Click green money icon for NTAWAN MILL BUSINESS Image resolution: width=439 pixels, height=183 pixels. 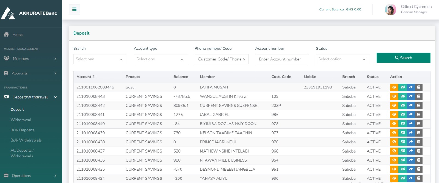point(403,160)
